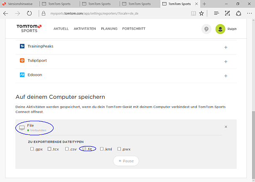Click the address bar URL
The height and width of the screenshot is (182, 255).
pyautogui.click(x=94, y=13)
